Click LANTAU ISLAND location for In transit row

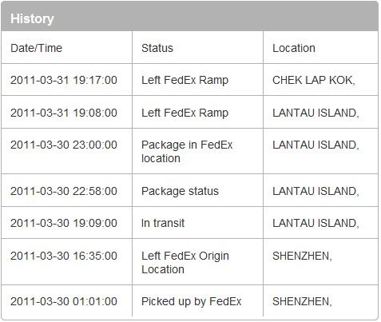[316, 223]
